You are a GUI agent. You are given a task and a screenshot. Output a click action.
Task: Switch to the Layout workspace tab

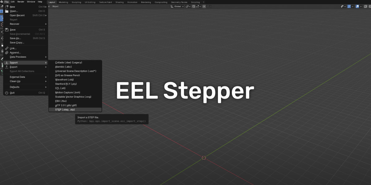point(52,2)
